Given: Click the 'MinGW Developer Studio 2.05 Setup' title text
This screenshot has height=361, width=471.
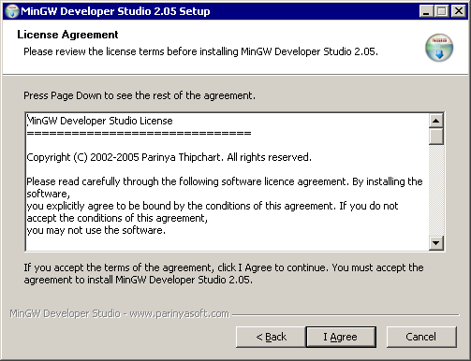Looking at the screenshot, I should coord(115,11).
